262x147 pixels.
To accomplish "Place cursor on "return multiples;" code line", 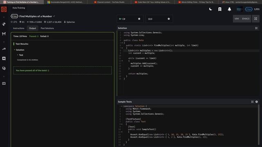I will 138,73.
